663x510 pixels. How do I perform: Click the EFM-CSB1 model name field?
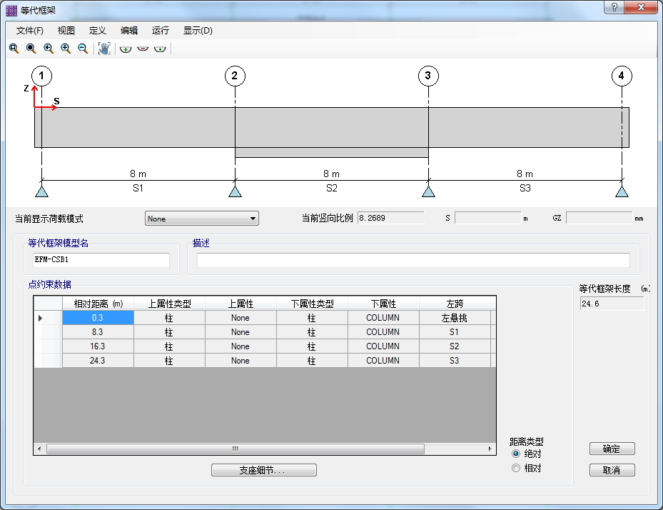point(101,260)
